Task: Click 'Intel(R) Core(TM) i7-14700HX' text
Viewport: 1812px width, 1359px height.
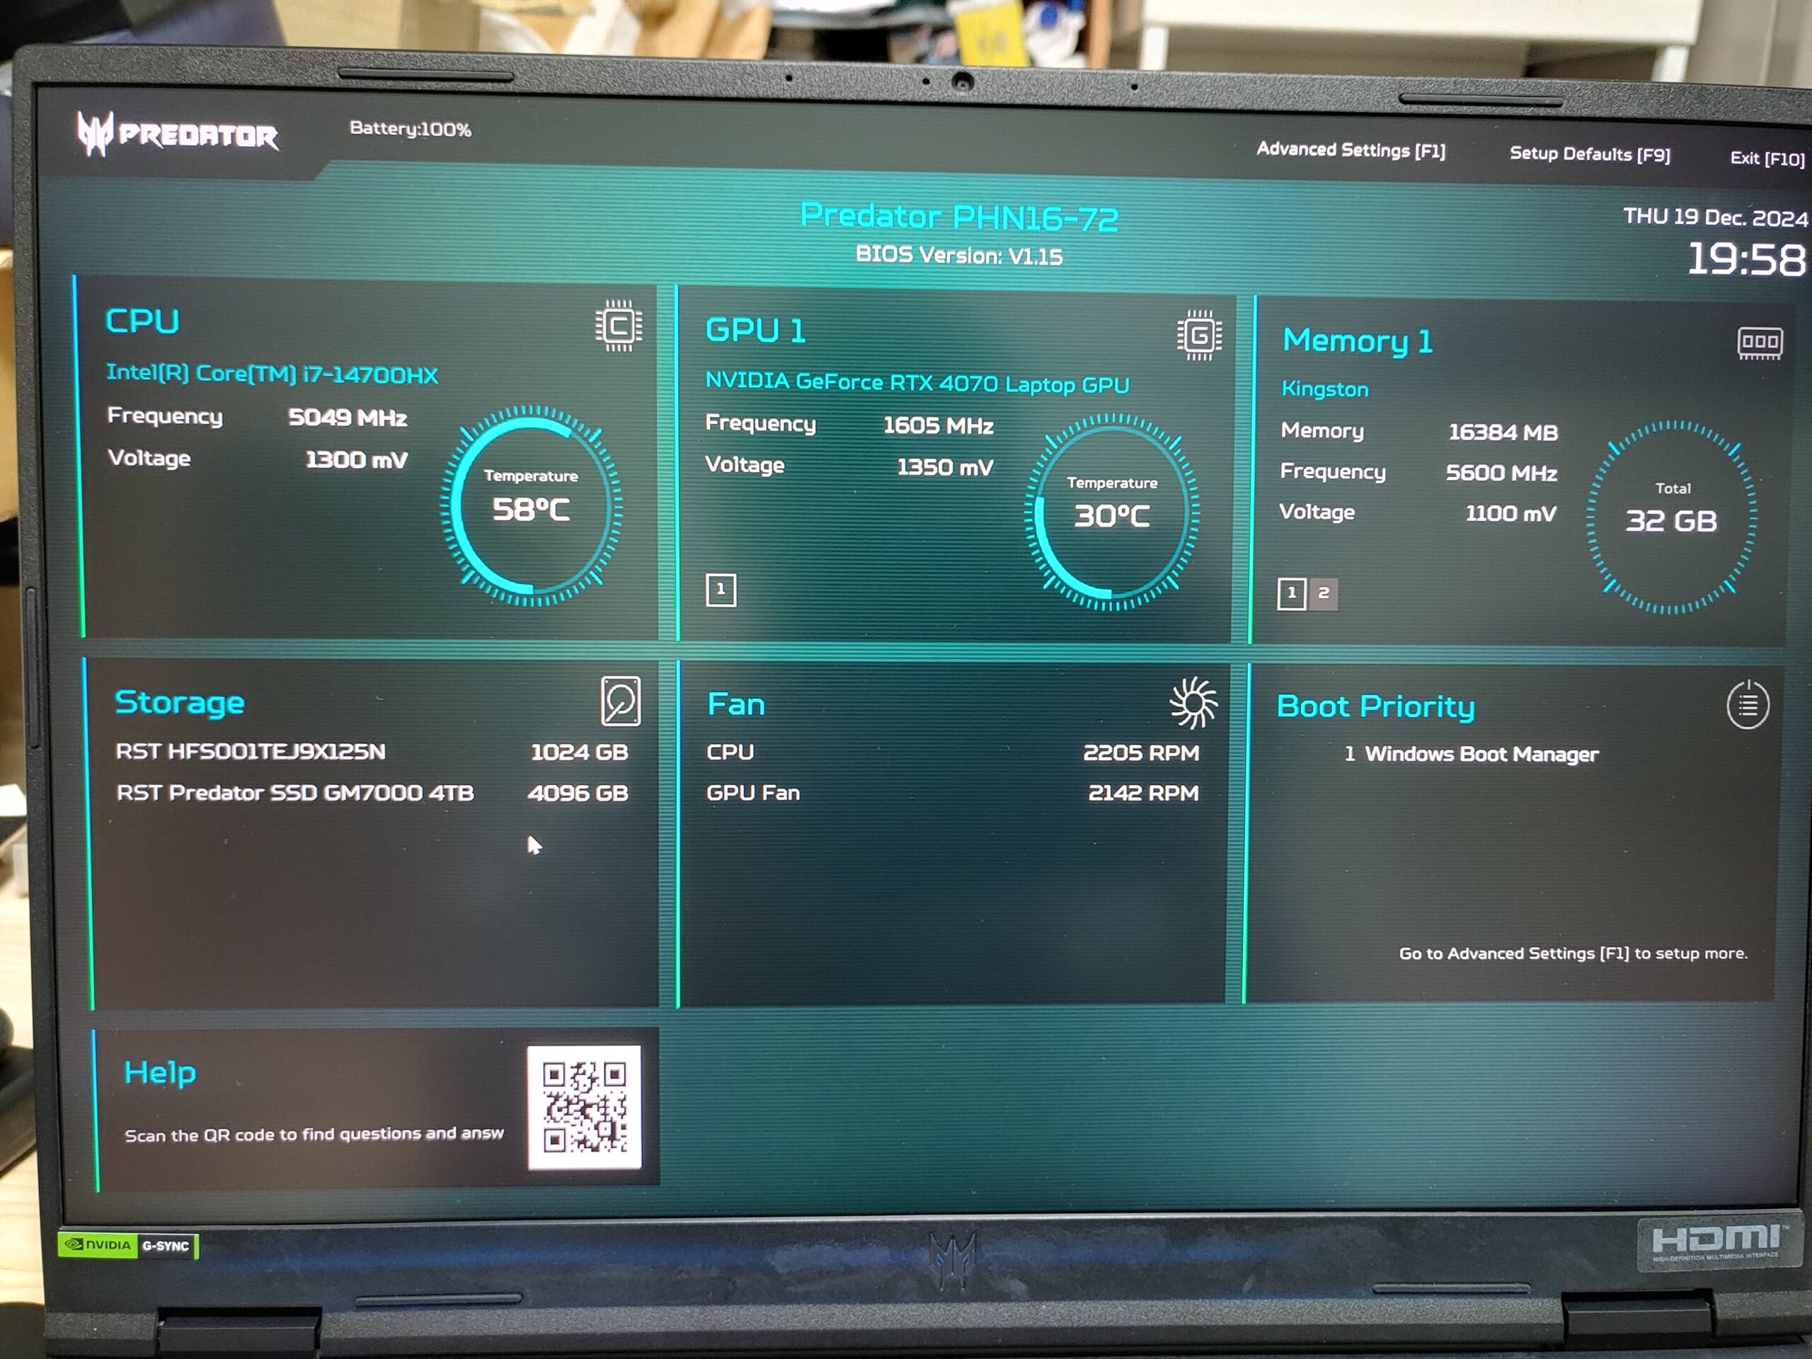Action: [272, 374]
